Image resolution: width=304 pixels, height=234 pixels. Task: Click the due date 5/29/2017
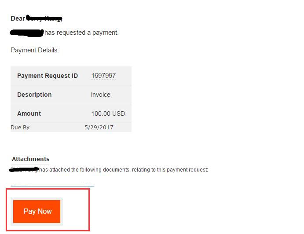pyautogui.click(x=99, y=128)
